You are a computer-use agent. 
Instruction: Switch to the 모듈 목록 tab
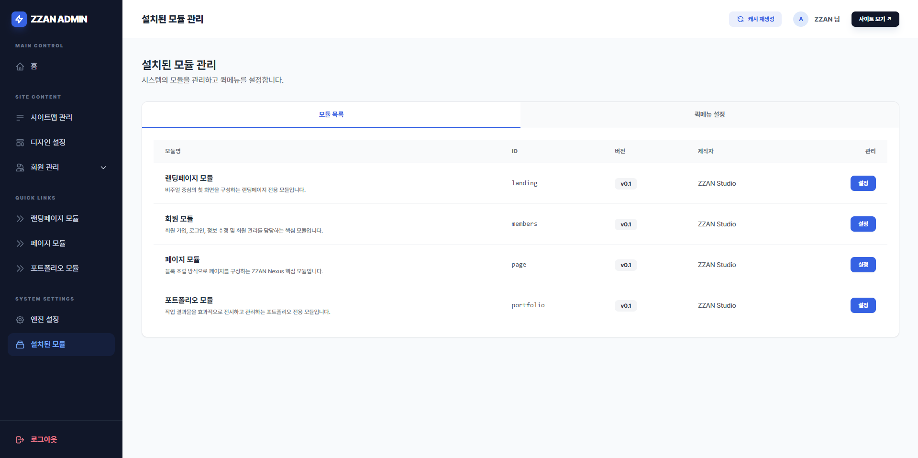[x=331, y=115]
